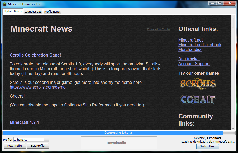Visit the Merchandise link

click(190, 50)
